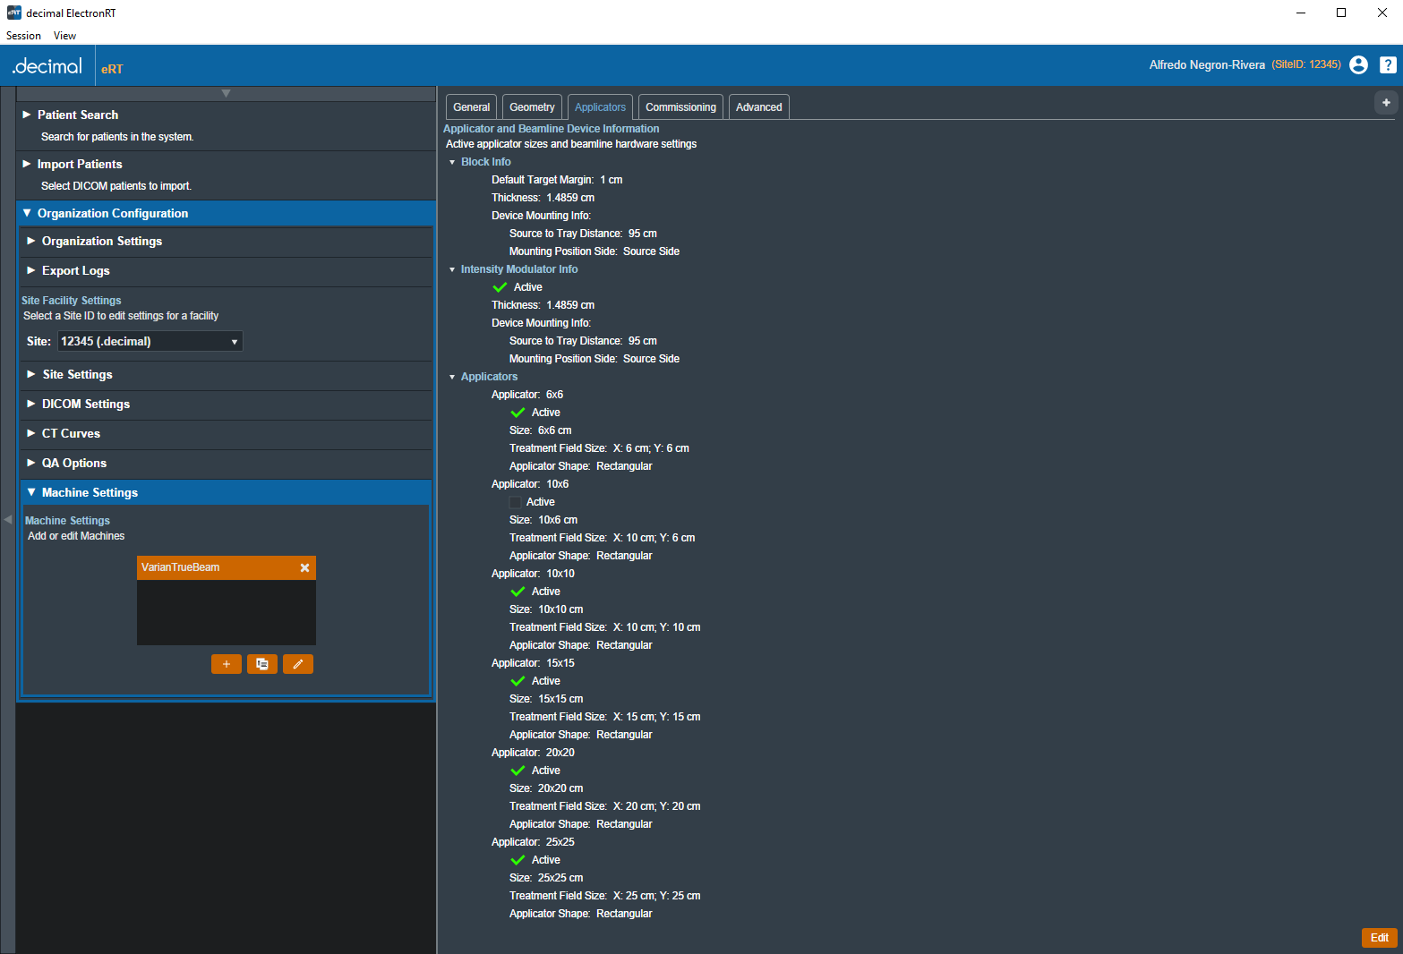This screenshot has width=1403, height=954.
Task: Open the user account profile icon
Action: pos(1358,64)
